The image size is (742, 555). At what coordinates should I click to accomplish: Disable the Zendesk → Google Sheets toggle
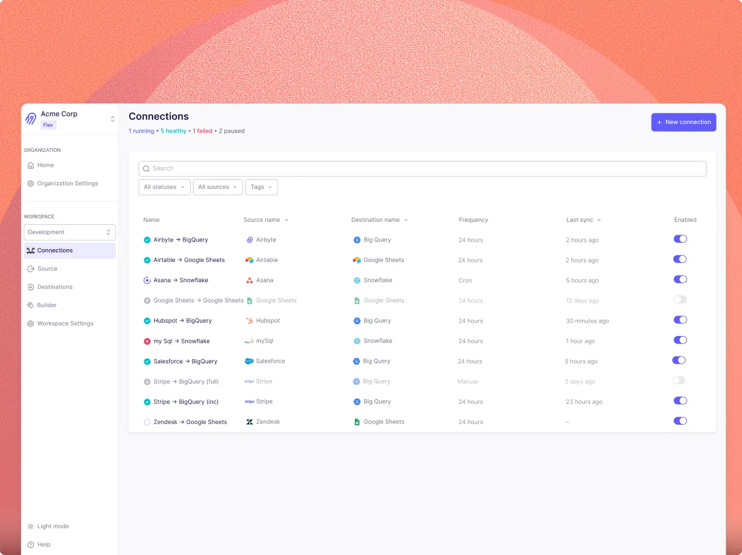(680, 421)
